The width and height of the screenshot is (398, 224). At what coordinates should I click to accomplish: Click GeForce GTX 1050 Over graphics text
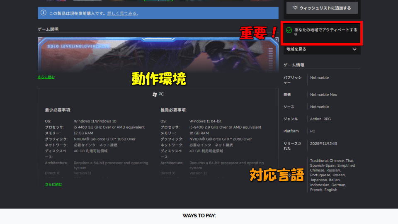(104, 139)
